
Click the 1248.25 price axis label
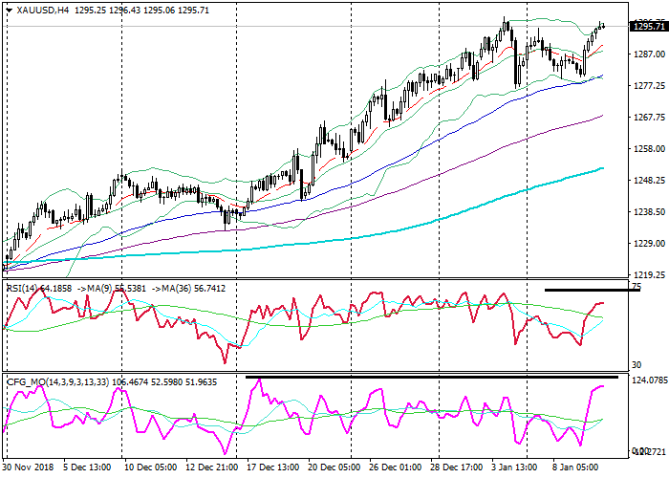648,181
